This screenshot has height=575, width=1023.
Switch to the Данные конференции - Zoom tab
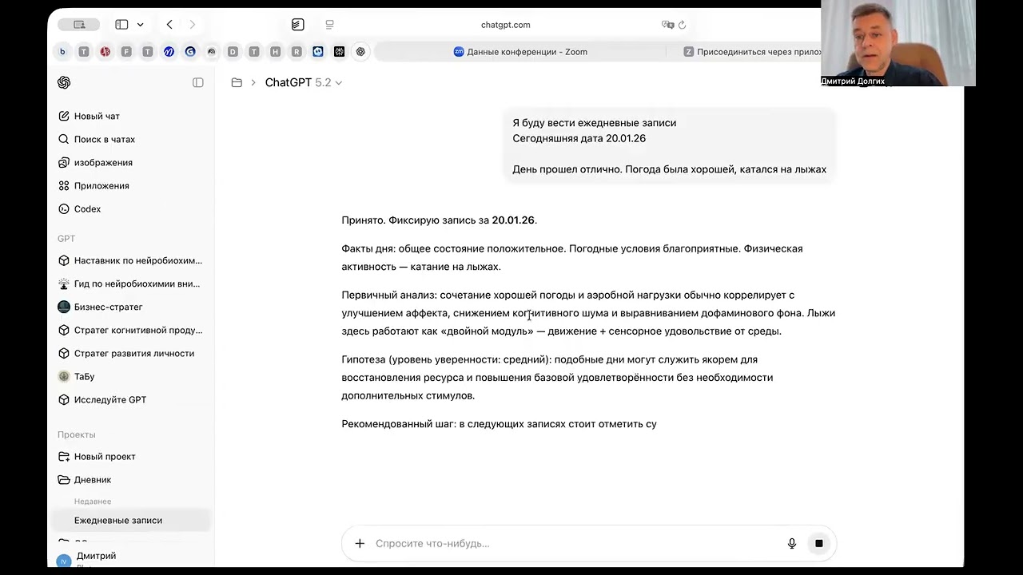520,52
